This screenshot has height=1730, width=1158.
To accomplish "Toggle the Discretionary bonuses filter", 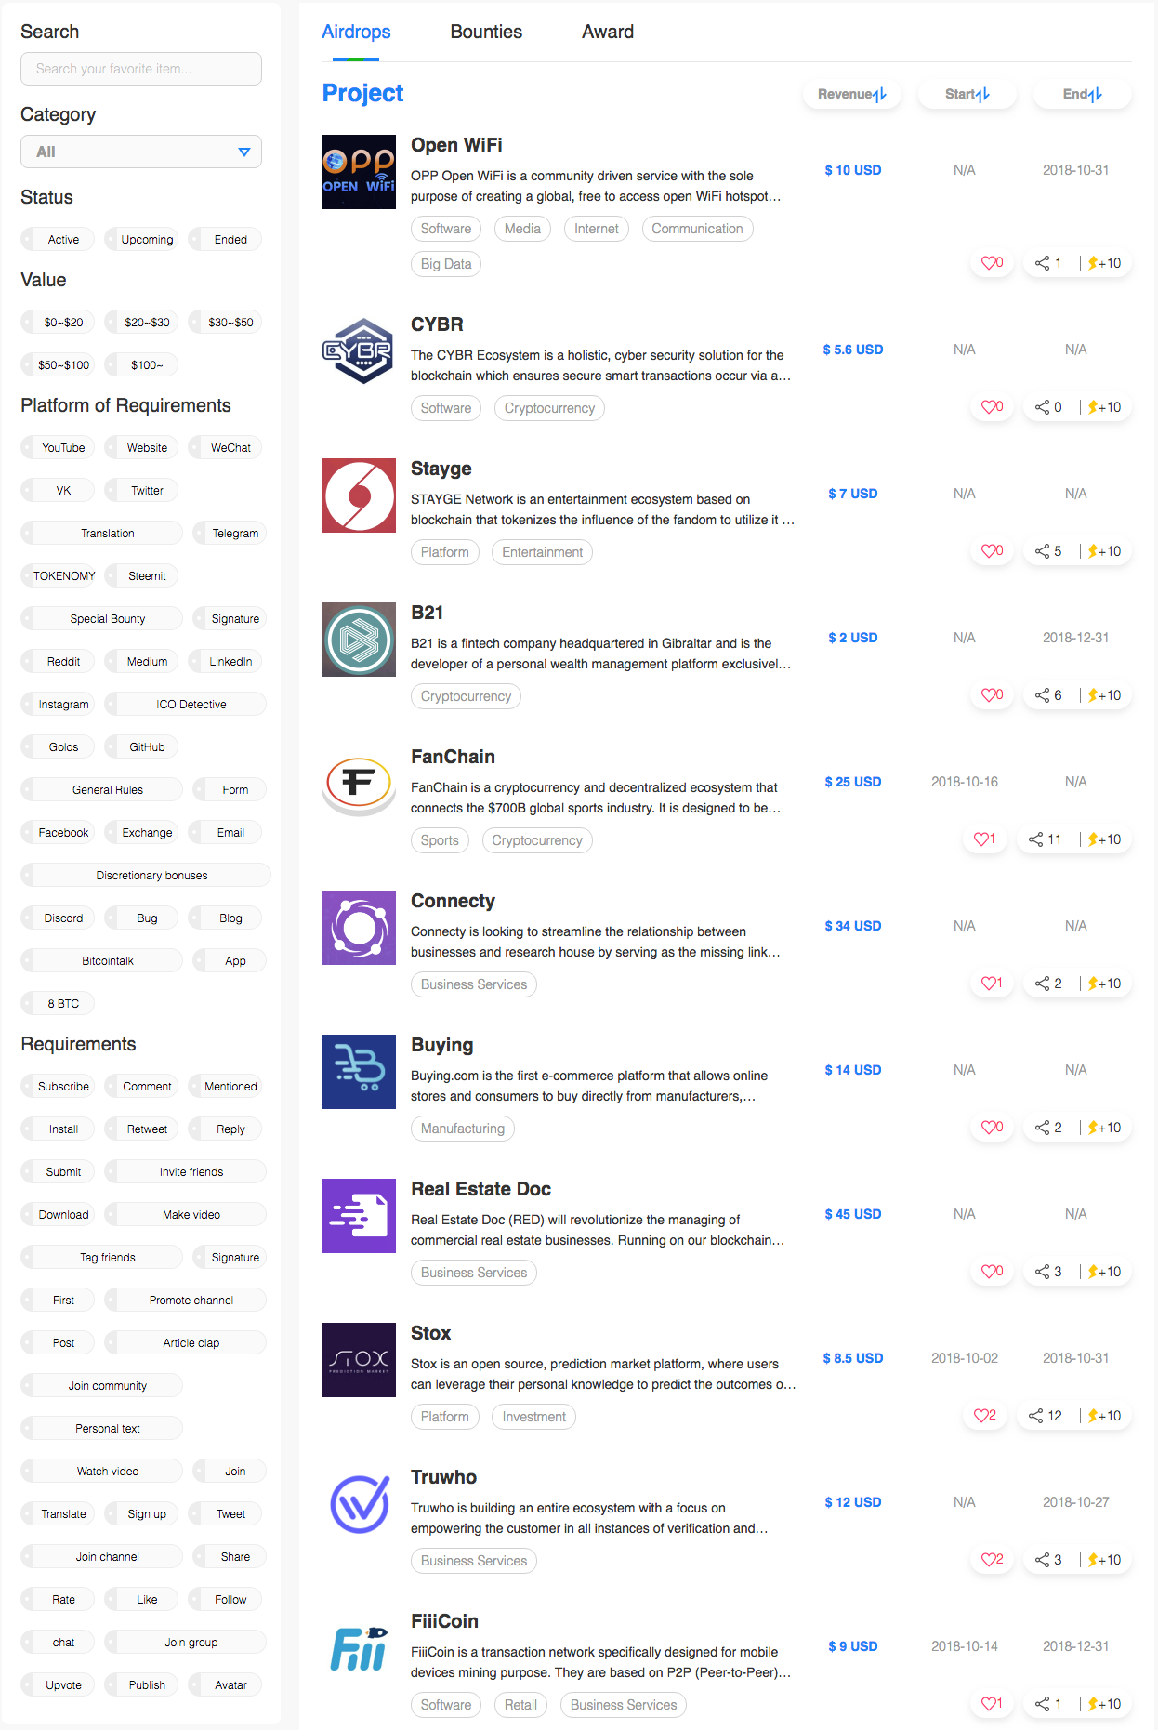I will click(146, 876).
